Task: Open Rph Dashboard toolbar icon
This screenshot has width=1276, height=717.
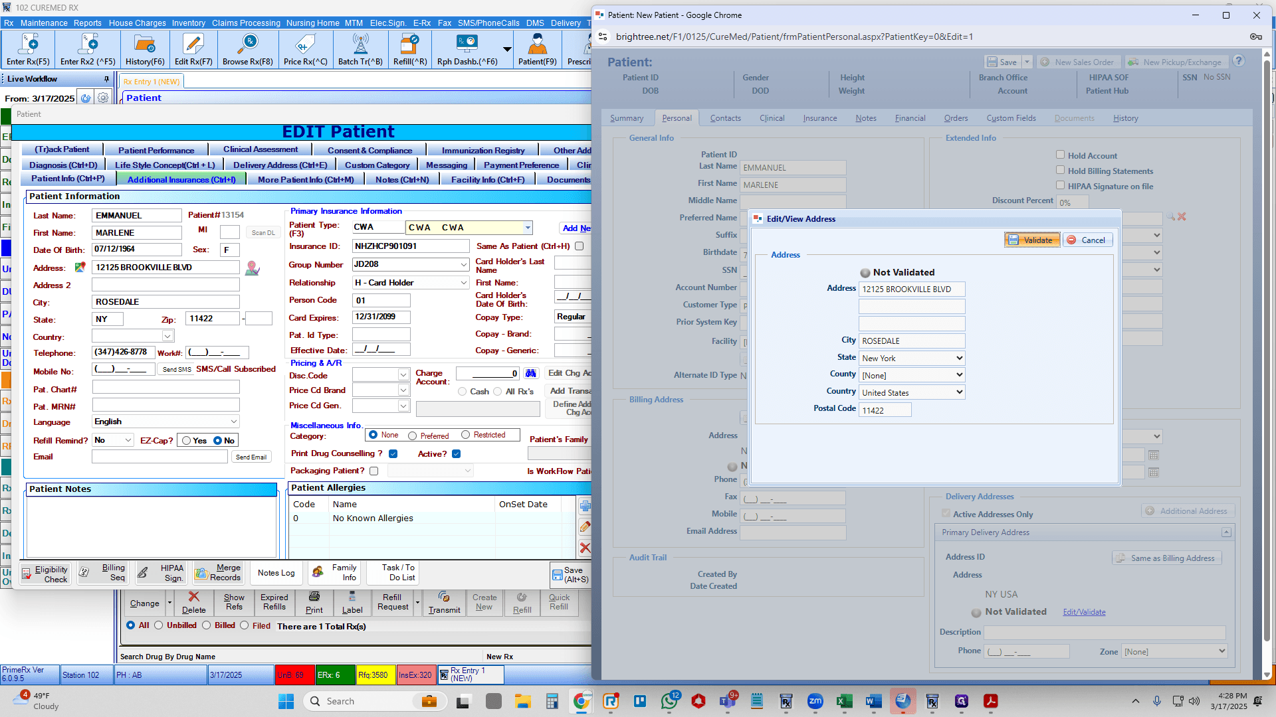Action: [x=467, y=50]
